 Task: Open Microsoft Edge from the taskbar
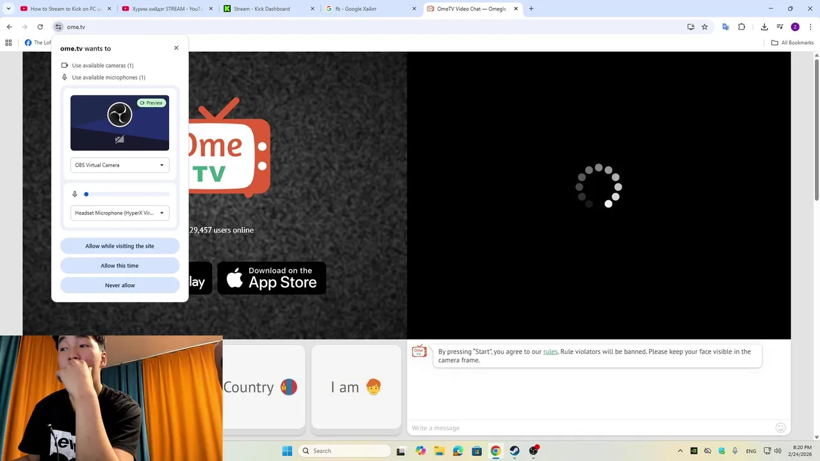point(458,451)
